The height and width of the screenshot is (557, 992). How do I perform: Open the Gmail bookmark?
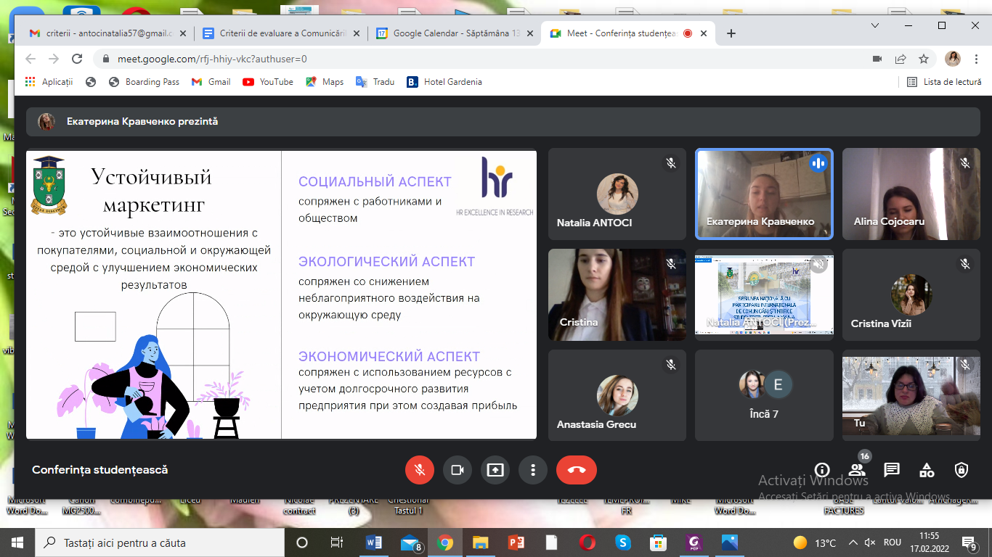tap(211, 82)
